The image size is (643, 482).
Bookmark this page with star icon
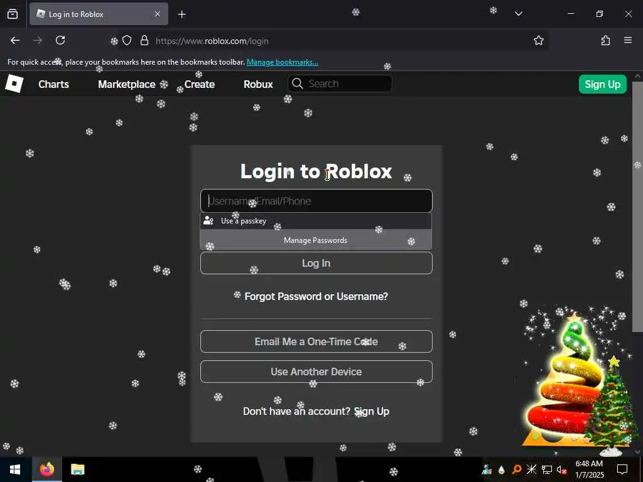(x=538, y=40)
